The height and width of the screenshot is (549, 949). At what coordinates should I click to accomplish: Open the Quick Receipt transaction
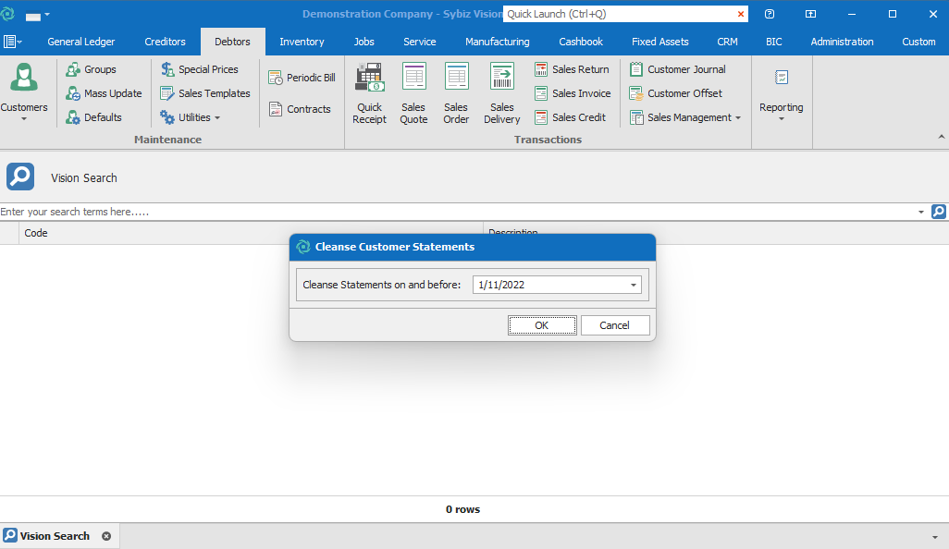(x=369, y=92)
